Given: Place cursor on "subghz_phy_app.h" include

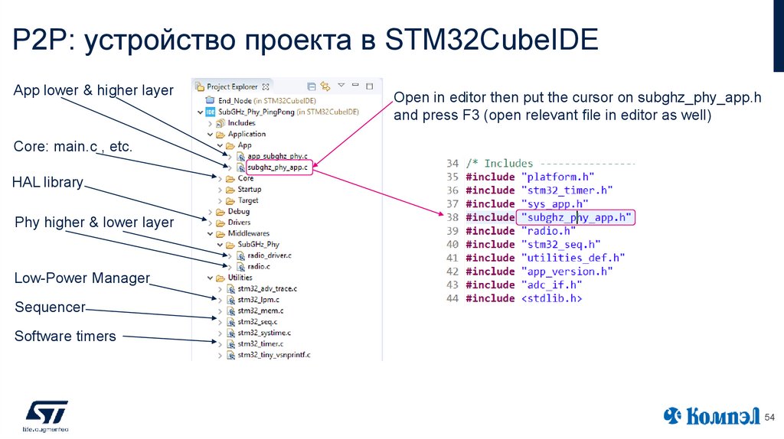Looking at the screenshot, I should [576, 218].
